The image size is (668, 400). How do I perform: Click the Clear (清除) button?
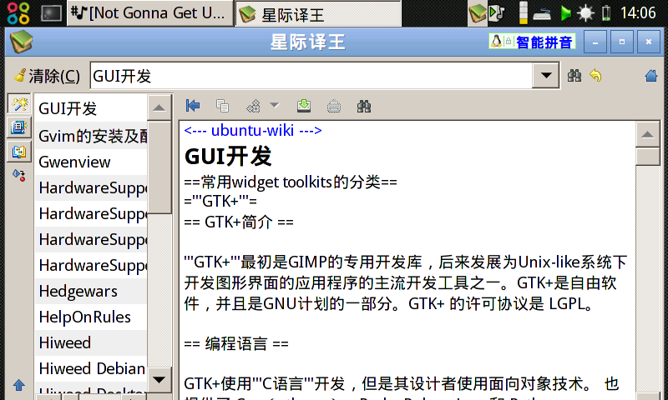(x=47, y=76)
